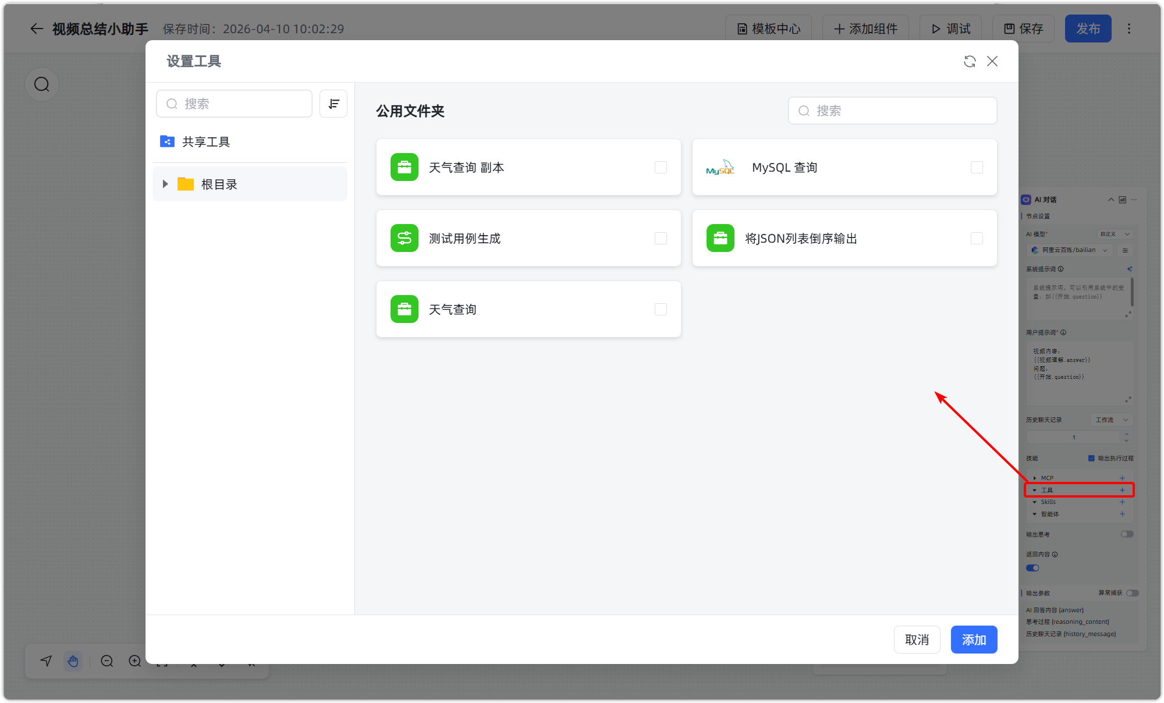Open the 工作流 dropdown for 历史聊天记录
Image resolution: width=1164 pixels, height=703 pixels.
1112,420
